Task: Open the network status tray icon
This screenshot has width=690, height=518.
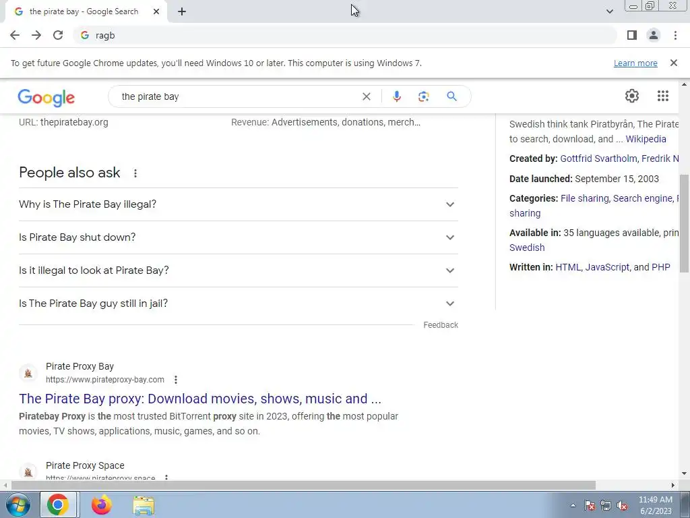Action: tap(606, 505)
